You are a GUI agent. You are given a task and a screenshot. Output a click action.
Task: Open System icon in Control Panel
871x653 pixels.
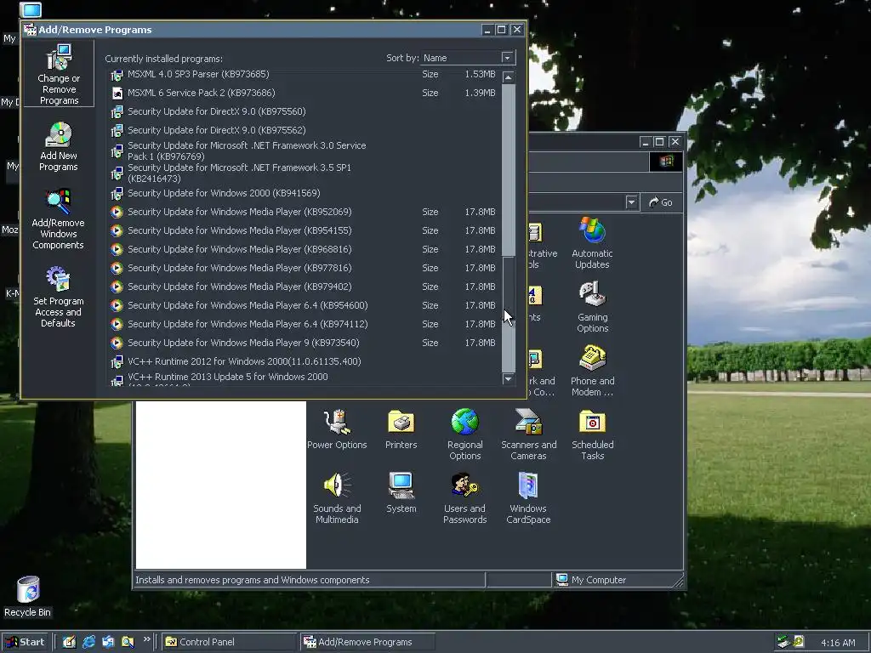(401, 492)
